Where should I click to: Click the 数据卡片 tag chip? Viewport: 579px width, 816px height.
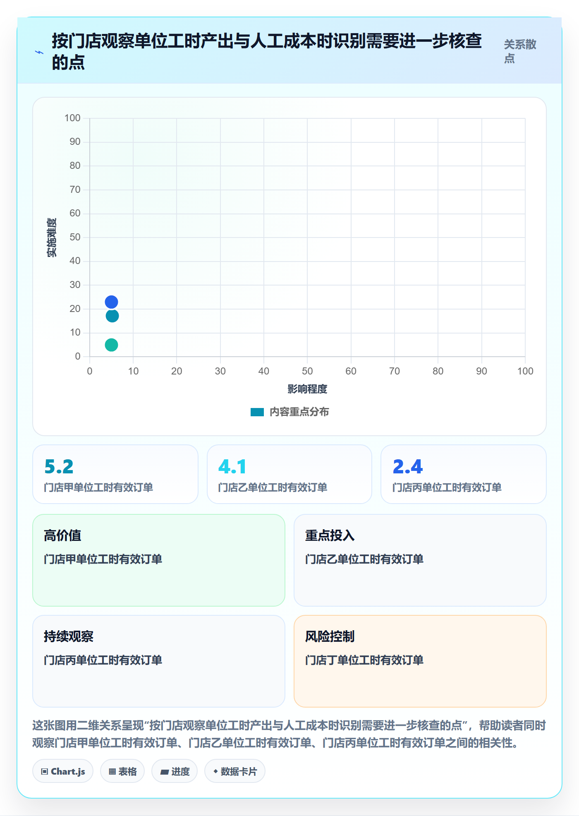point(235,771)
